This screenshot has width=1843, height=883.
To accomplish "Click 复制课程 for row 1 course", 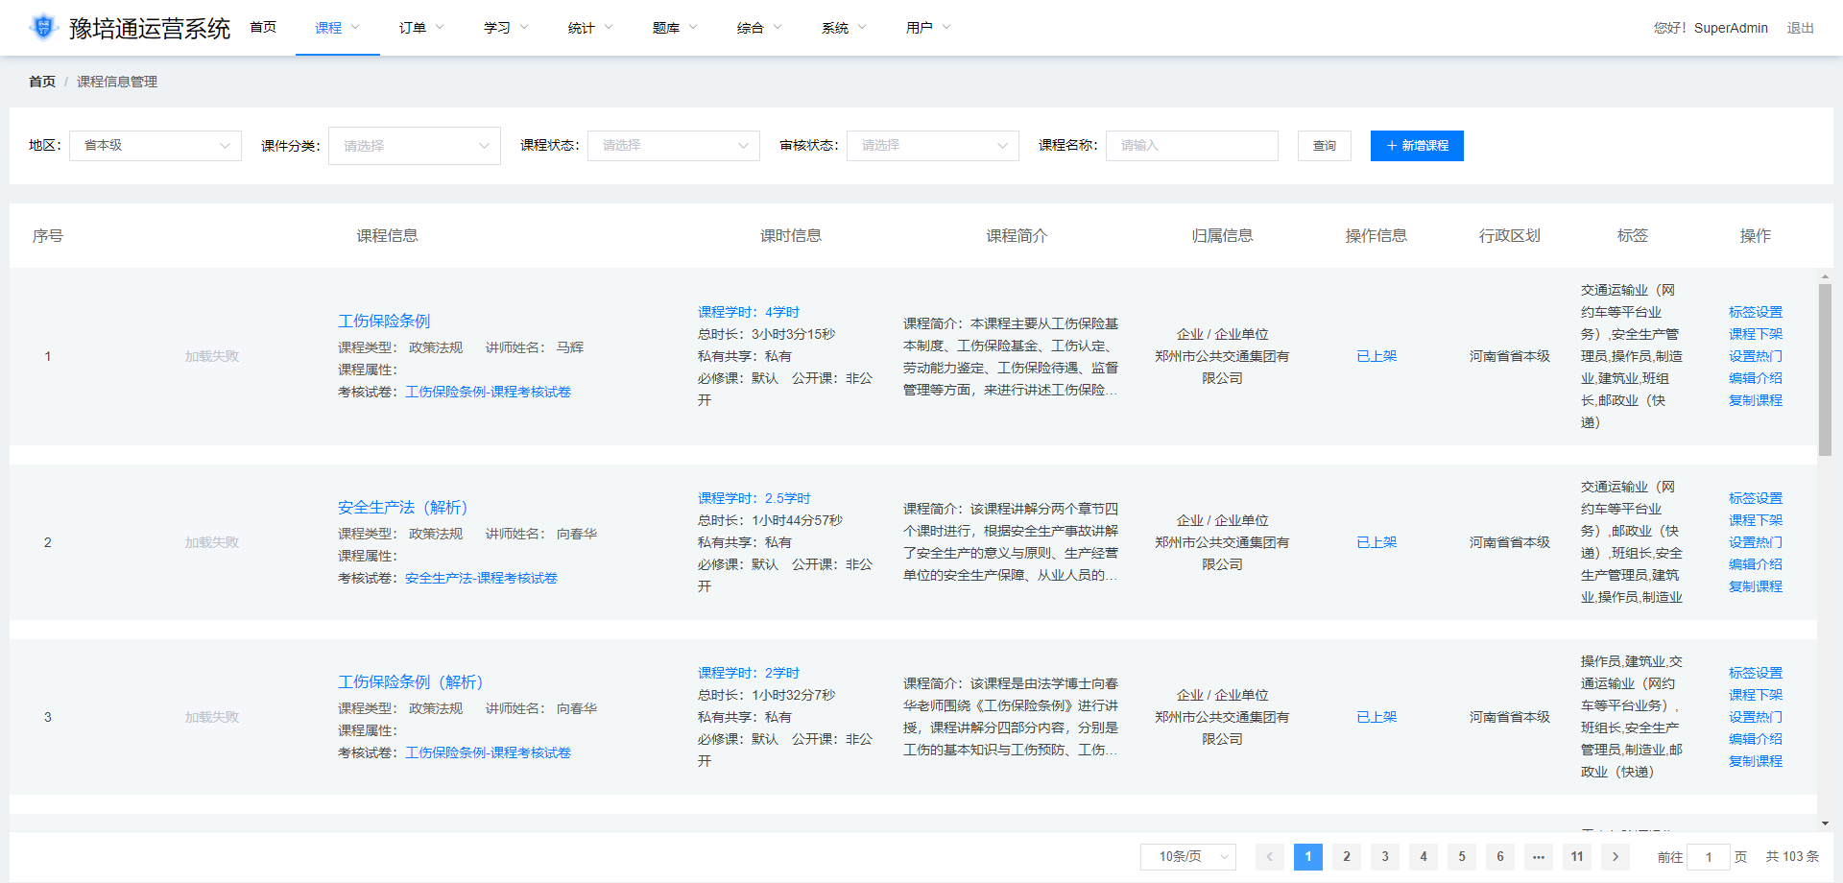I will point(1756,400).
